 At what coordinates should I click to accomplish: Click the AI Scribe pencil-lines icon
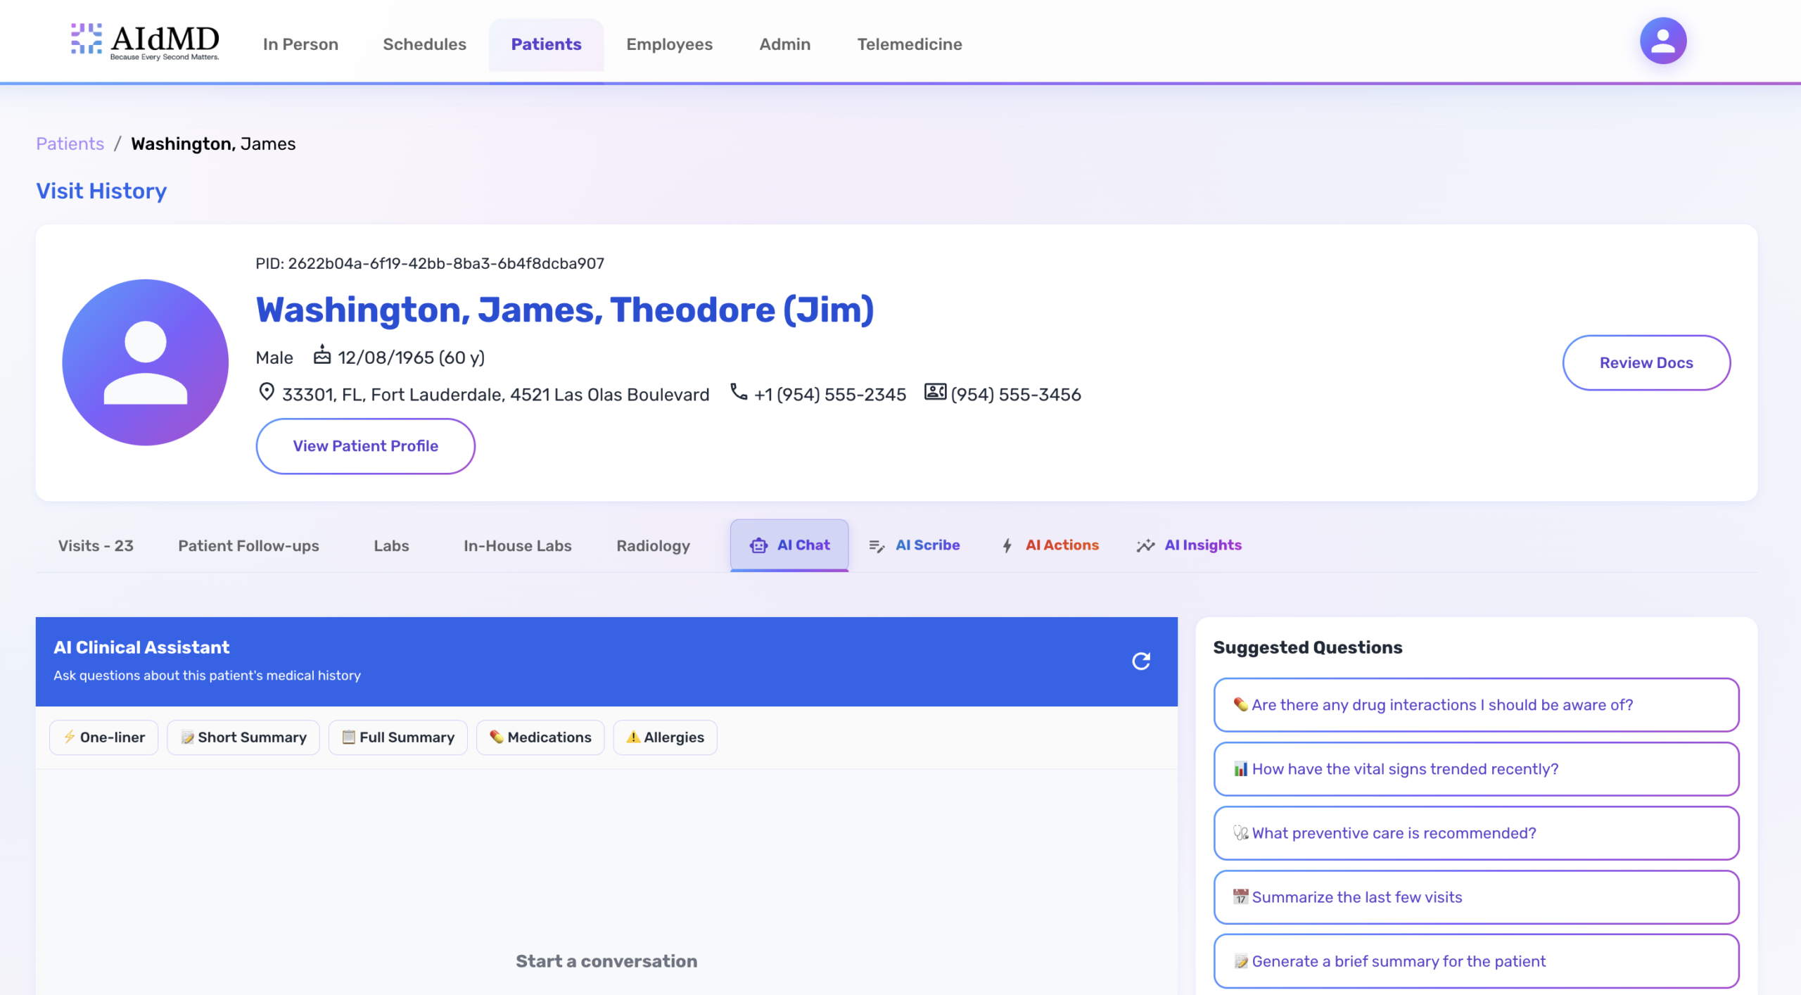point(876,546)
